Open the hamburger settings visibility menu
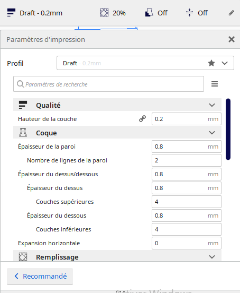This screenshot has width=240, height=293. point(215,84)
